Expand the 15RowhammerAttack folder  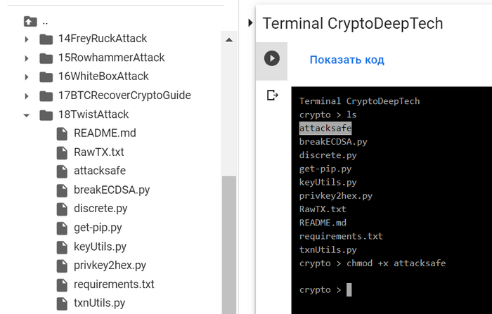pyautogui.click(x=27, y=58)
